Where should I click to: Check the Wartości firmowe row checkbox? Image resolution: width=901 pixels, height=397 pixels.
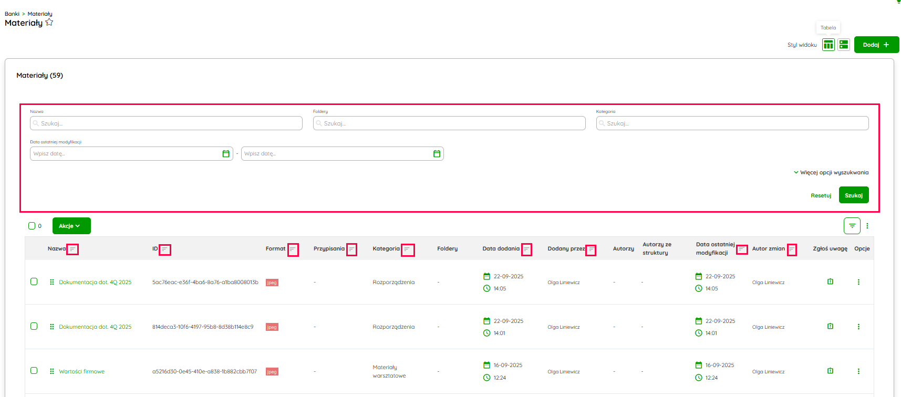tap(34, 371)
